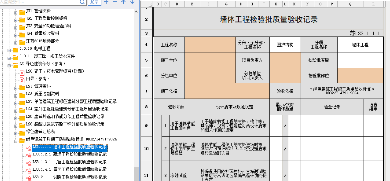The width and height of the screenshot is (390, 181).
Task: Expand the LS1 管理资料 node
Action: 16,88
